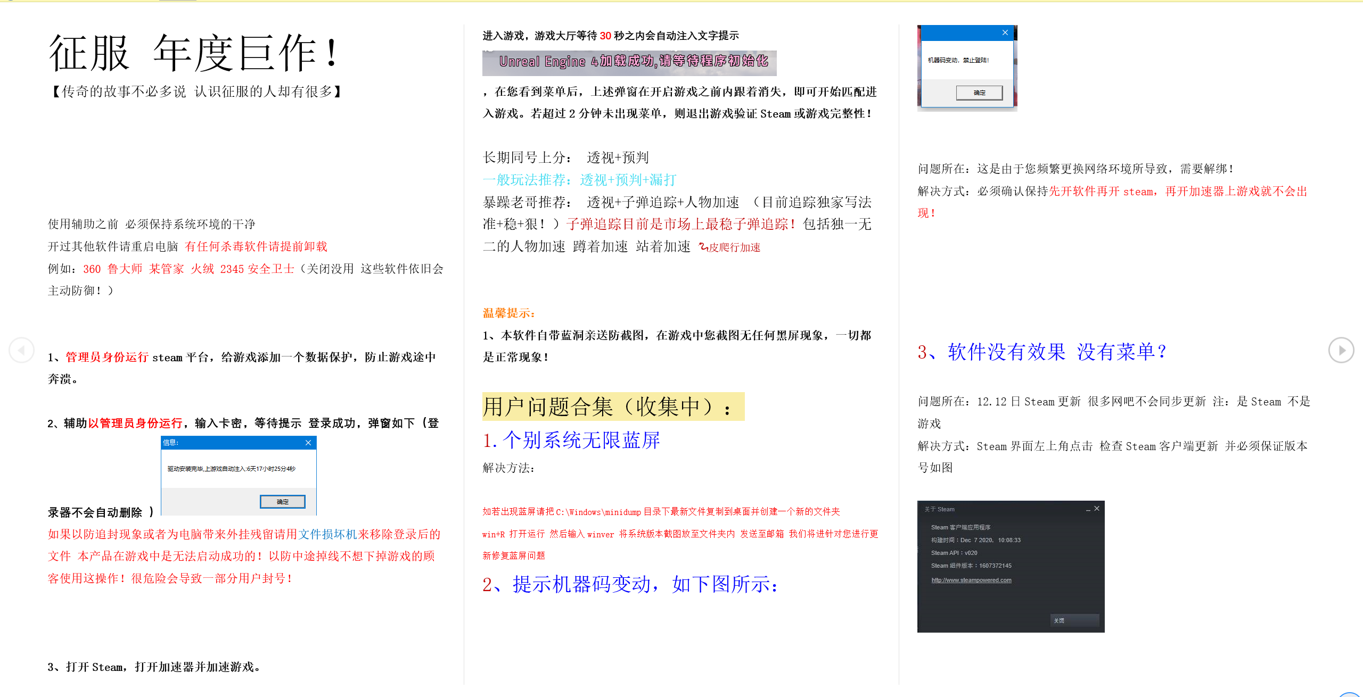The image size is (1363, 697).
Task: Click step 3、打开 Steam，打开加速器并加速游戏
Action: click(153, 667)
